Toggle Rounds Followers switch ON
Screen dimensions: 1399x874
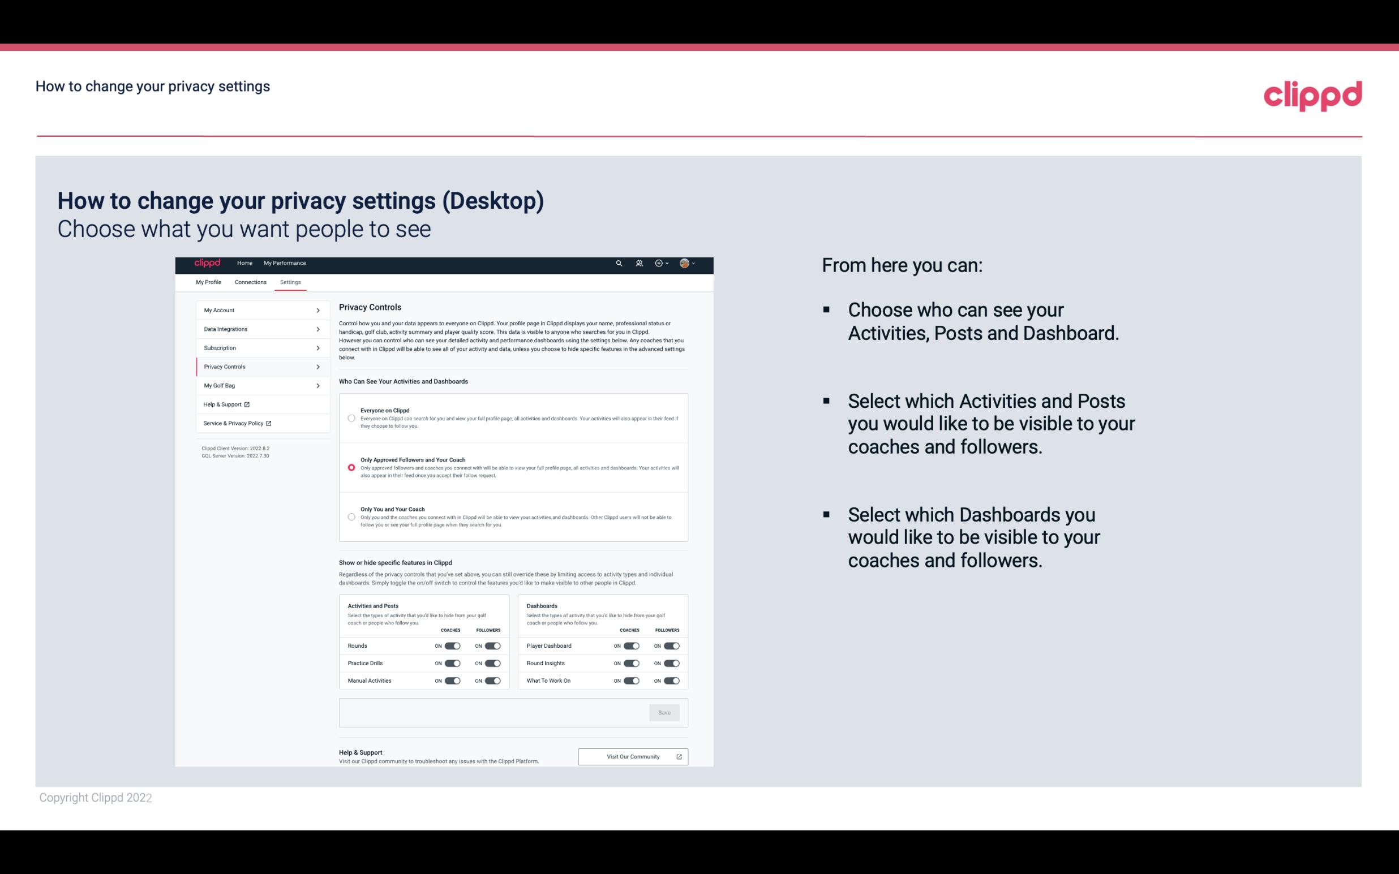pos(491,645)
